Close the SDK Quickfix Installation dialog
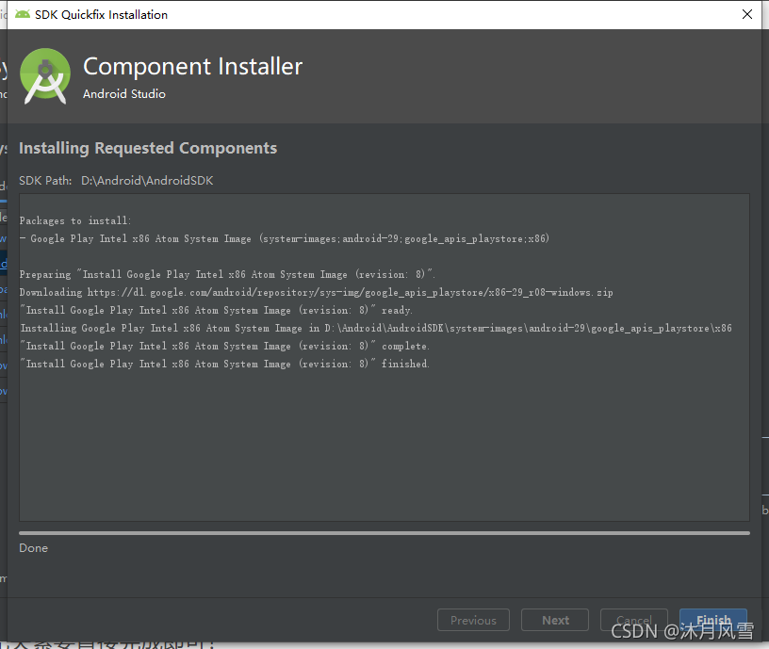This screenshot has height=649, width=769. (x=747, y=14)
